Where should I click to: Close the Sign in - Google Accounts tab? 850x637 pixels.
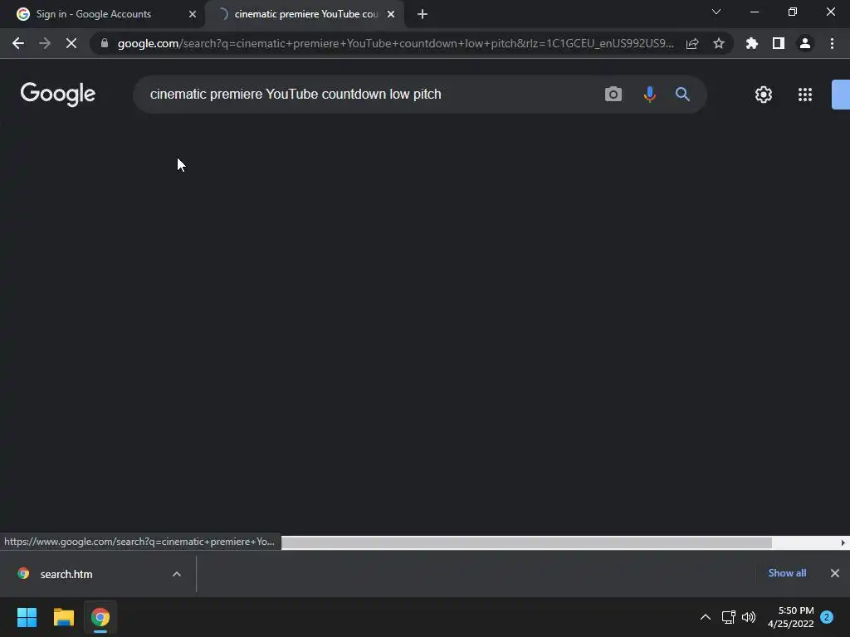tap(193, 14)
